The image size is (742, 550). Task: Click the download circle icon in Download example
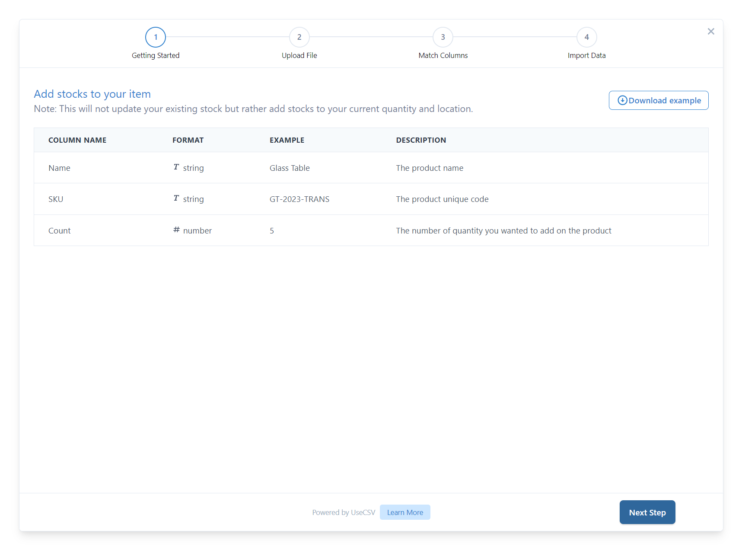tap(622, 100)
